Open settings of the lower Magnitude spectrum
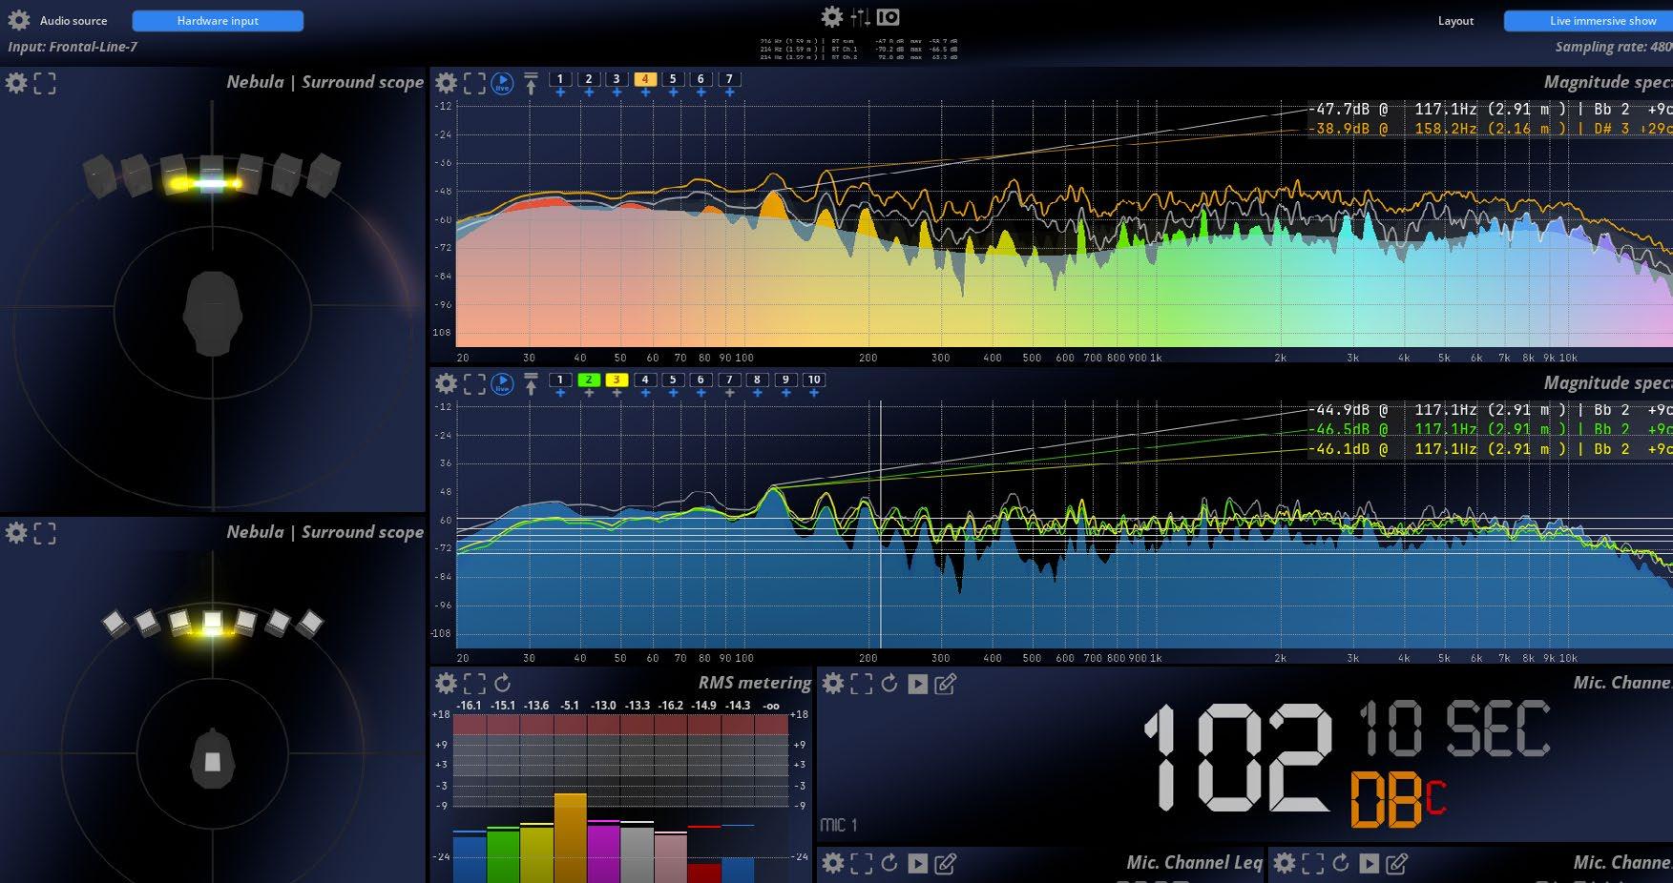Image resolution: width=1673 pixels, height=883 pixels. [x=446, y=383]
